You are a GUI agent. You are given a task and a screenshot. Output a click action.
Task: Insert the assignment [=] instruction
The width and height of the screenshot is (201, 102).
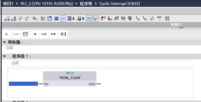[63, 34]
